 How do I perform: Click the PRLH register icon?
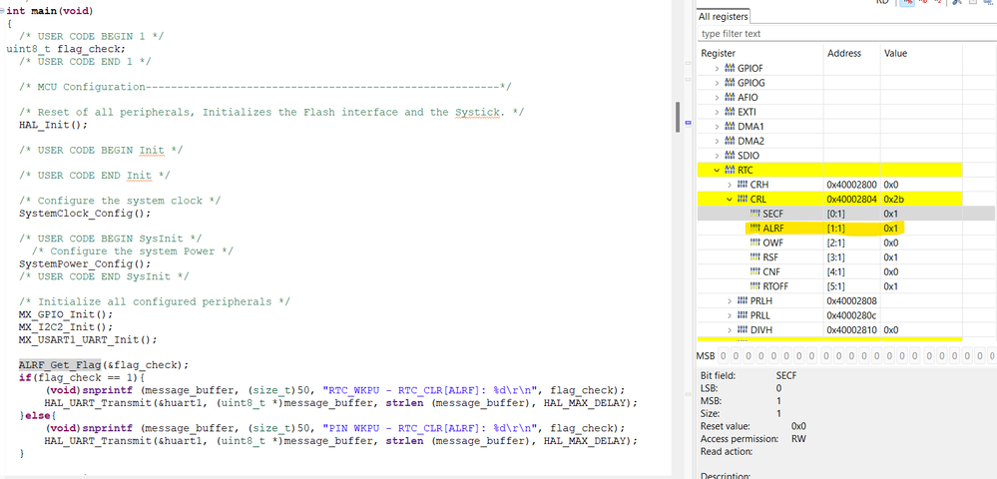(x=743, y=300)
